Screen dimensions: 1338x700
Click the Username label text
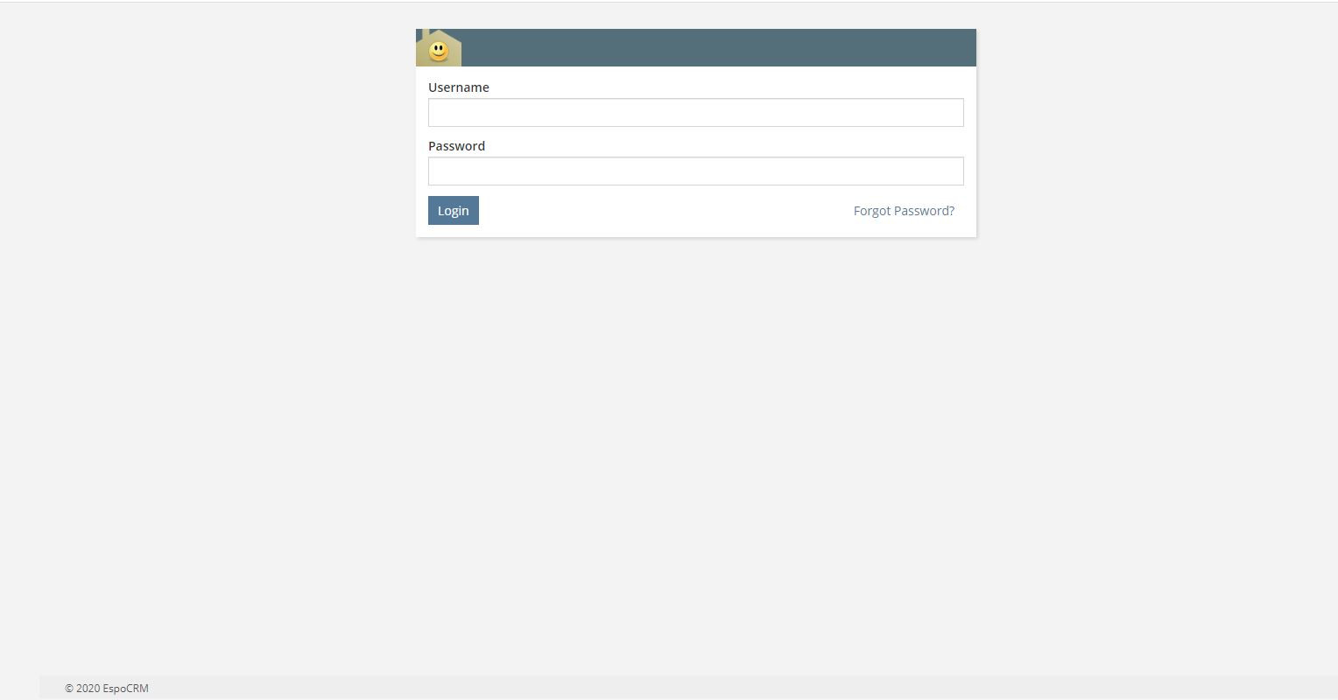pyautogui.click(x=459, y=87)
